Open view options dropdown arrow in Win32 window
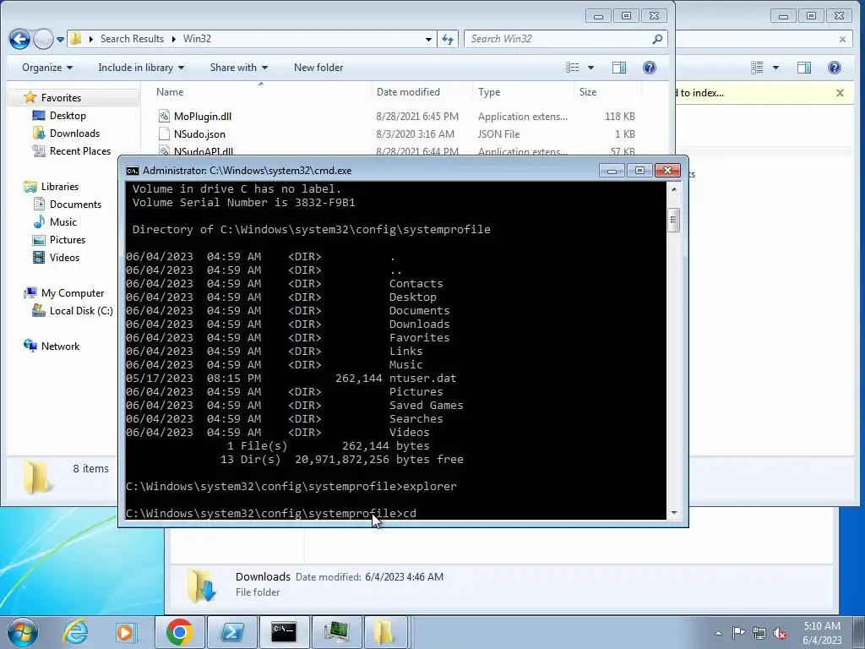Screen dimensions: 865x649 point(590,68)
